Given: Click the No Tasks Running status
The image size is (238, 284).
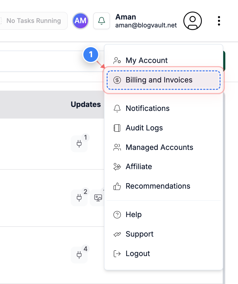Looking at the screenshot, I should click(x=34, y=21).
